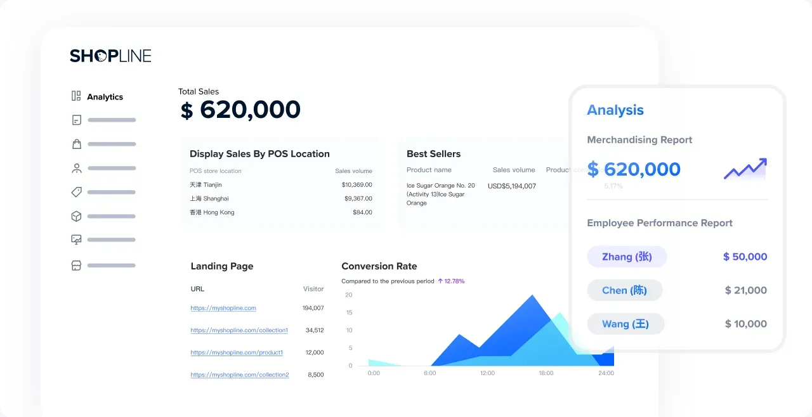Click the Analytics dashboard icon in sidebar
Viewport: 812px width, 417px height.
coord(76,96)
